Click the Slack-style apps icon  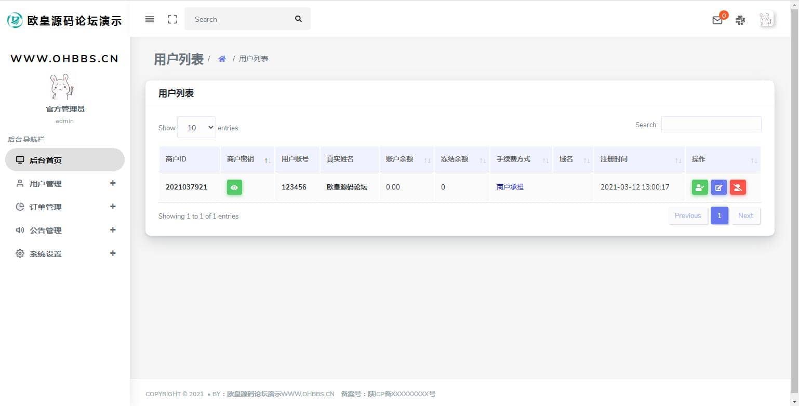click(740, 20)
